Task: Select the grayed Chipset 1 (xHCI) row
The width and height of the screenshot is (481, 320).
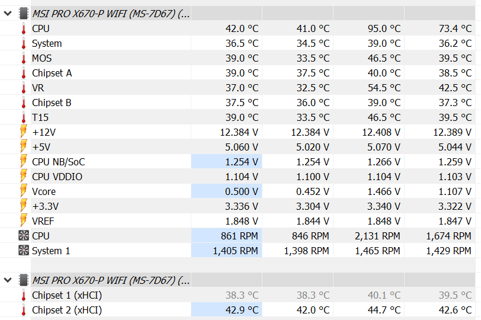Action: pos(66,295)
